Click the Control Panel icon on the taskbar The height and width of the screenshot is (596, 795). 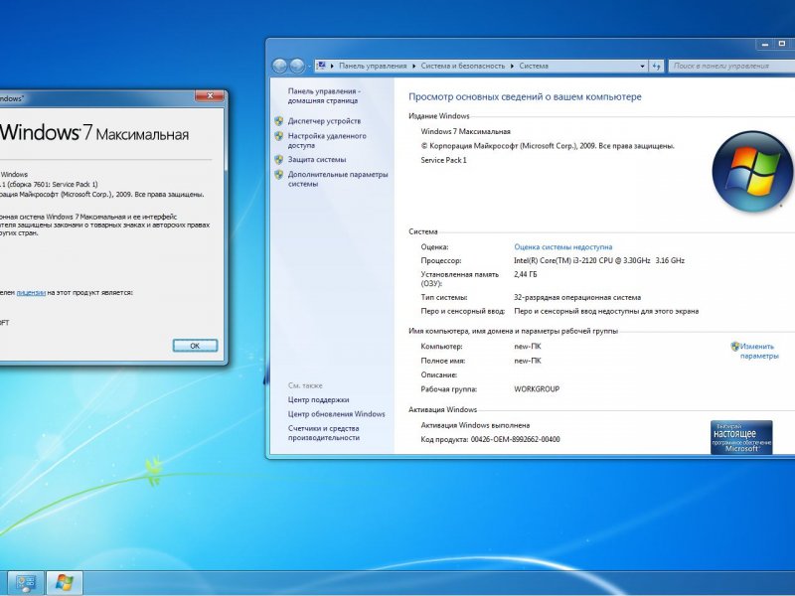pyautogui.click(x=25, y=583)
